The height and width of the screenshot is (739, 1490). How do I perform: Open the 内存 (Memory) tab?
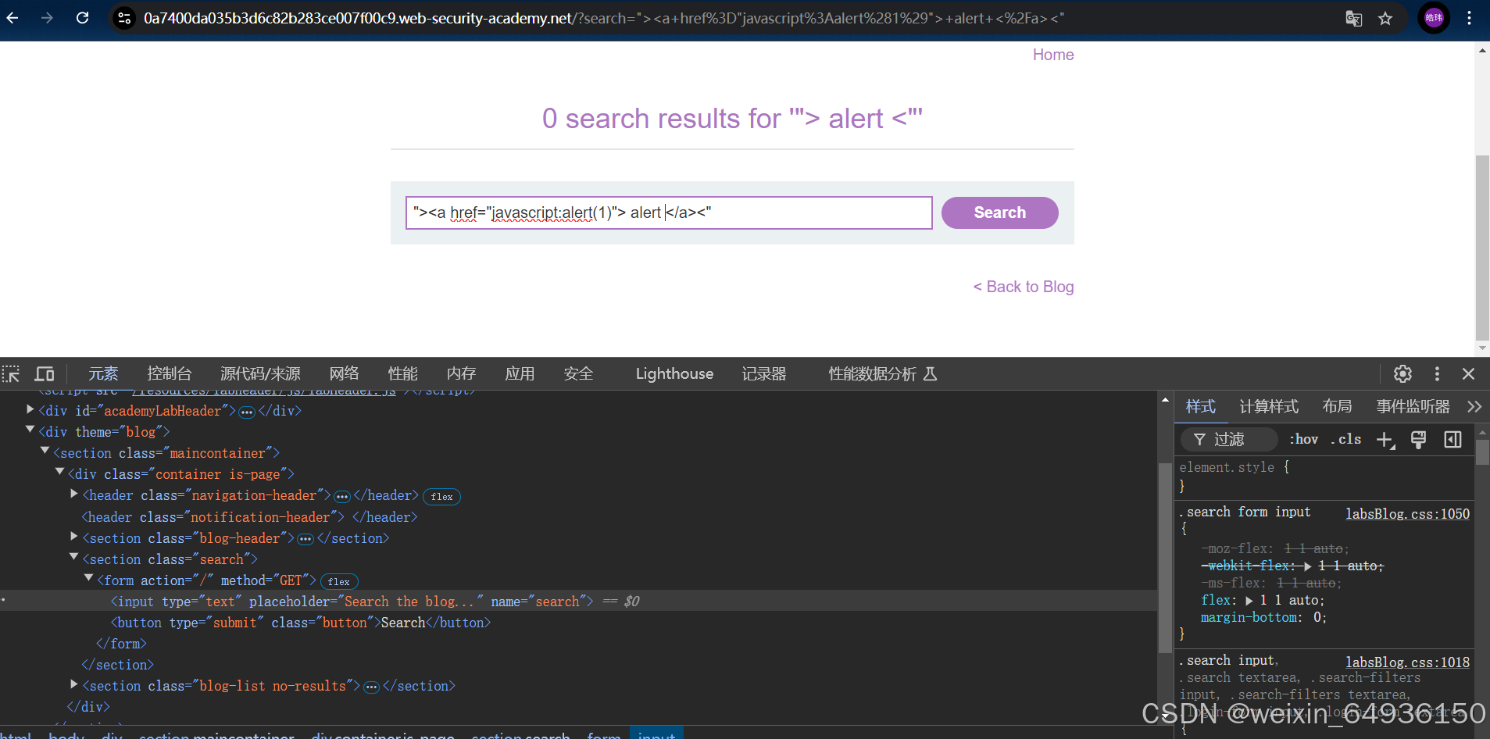461,374
